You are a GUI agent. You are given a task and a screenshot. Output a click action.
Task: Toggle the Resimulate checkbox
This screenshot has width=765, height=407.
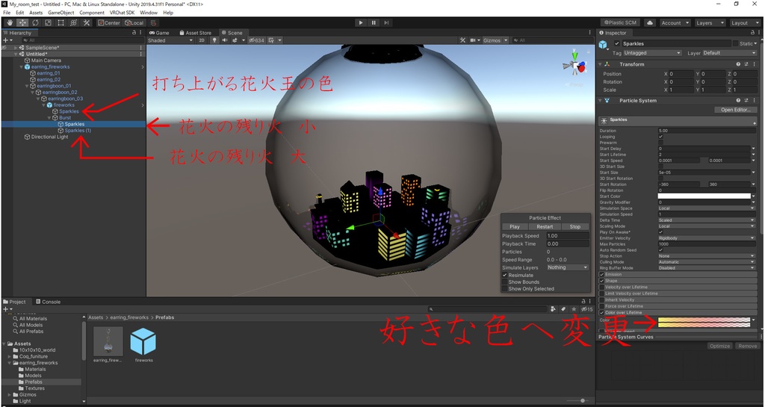505,276
